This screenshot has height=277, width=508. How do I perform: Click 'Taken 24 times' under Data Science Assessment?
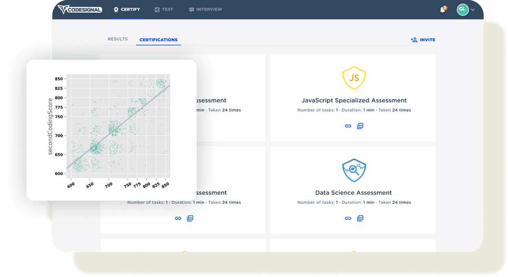pyautogui.click(x=395, y=202)
